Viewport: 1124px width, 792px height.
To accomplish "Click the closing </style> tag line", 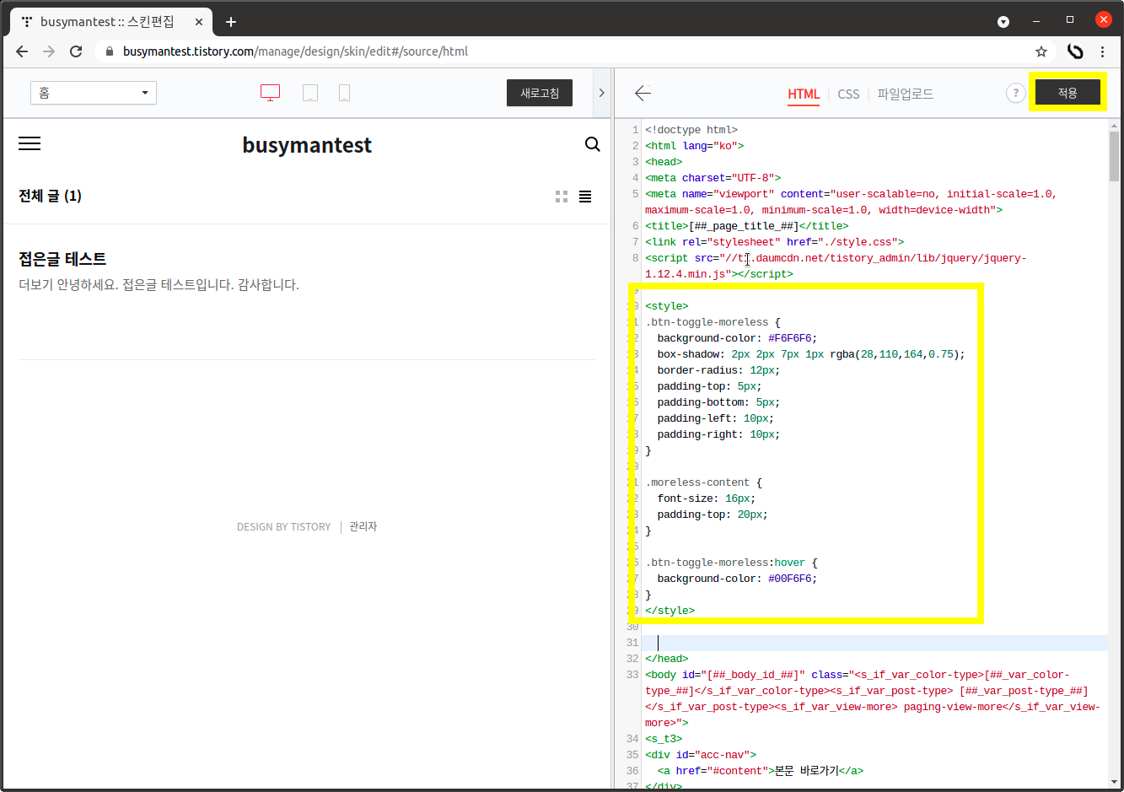I will pos(670,611).
